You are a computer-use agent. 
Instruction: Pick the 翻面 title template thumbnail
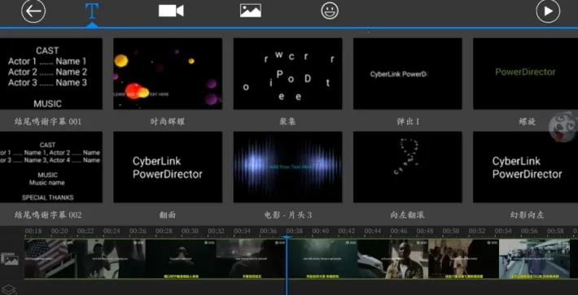(x=168, y=167)
